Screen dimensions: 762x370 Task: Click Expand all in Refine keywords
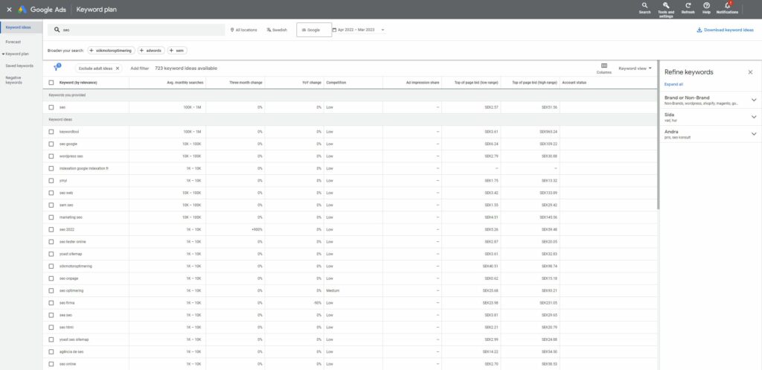click(673, 84)
